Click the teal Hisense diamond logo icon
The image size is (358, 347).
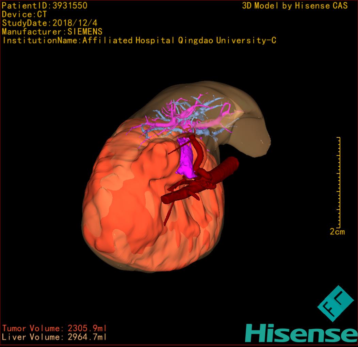[336, 303]
